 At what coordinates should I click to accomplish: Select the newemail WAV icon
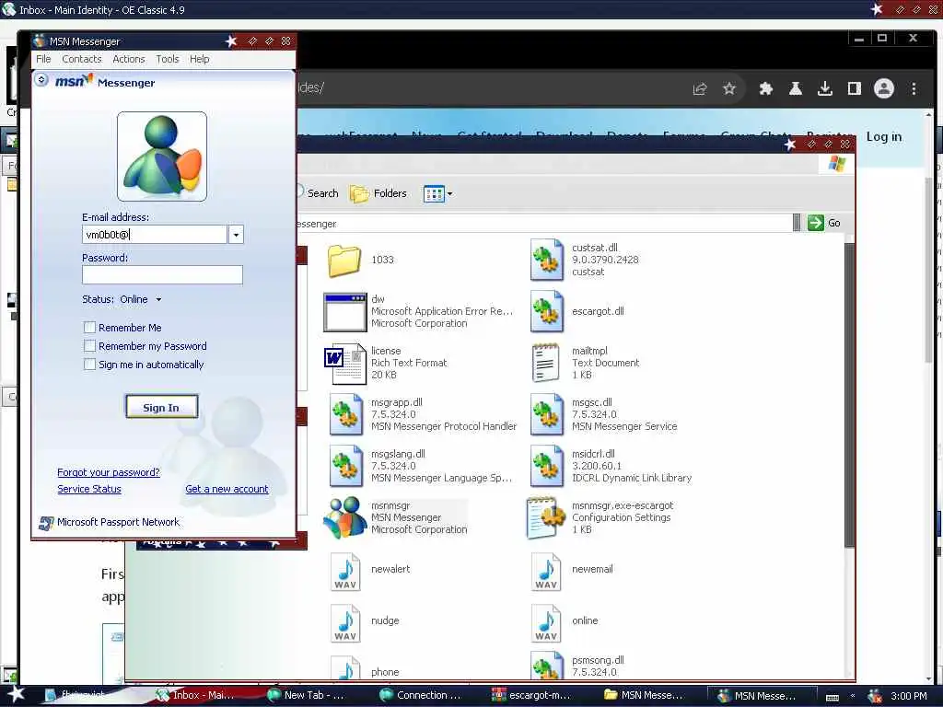(x=546, y=571)
